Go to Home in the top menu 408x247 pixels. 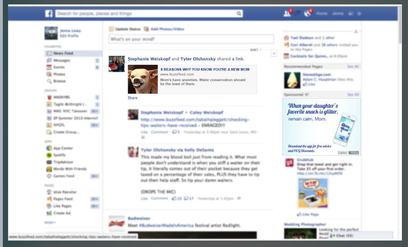322,13
